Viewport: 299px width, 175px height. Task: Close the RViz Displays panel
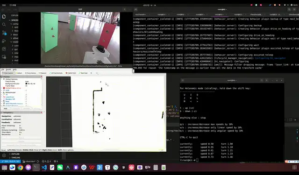41,77
